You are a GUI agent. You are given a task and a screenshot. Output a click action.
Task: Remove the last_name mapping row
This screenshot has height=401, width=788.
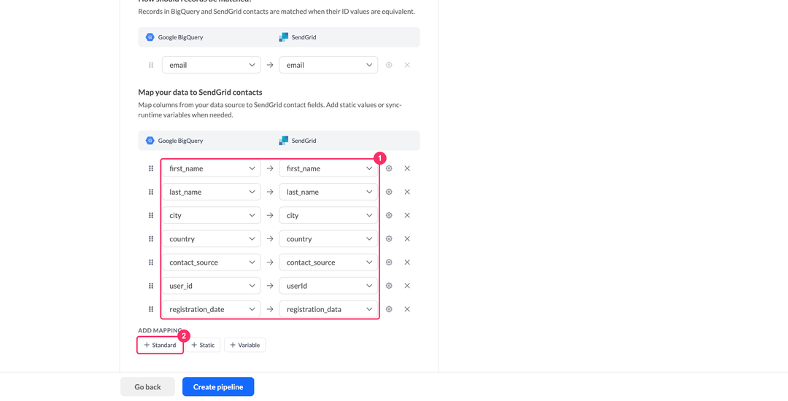[407, 192]
